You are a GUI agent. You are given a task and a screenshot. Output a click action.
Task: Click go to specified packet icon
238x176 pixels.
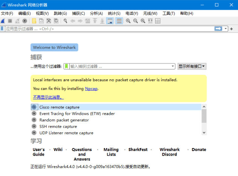coord(88,21)
